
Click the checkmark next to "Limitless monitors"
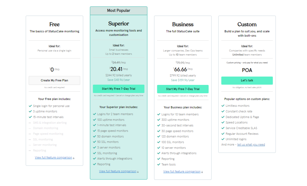[223, 106]
